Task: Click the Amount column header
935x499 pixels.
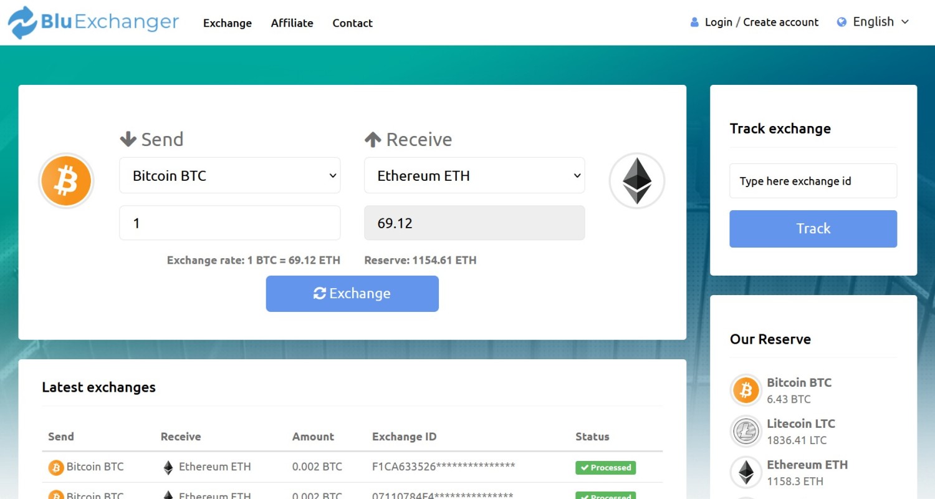Action: tap(313, 437)
